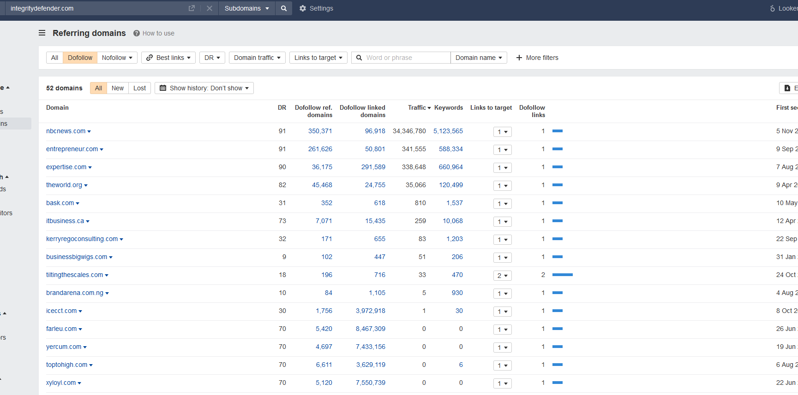Screen dimensions: 798x395
Task: Open Links to target filter dropdown
Action: [x=318, y=58]
